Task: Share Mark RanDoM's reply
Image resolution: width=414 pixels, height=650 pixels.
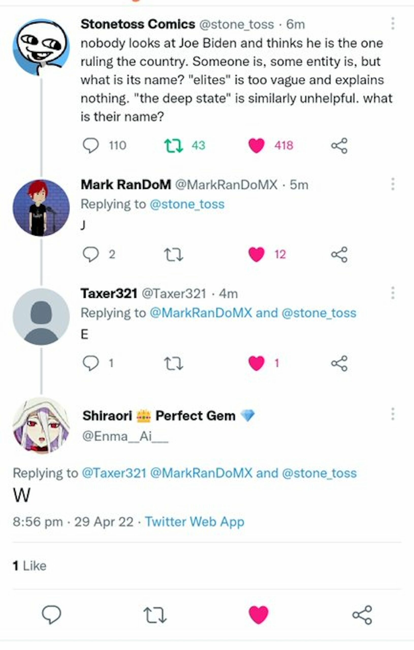Action: click(x=339, y=255)
